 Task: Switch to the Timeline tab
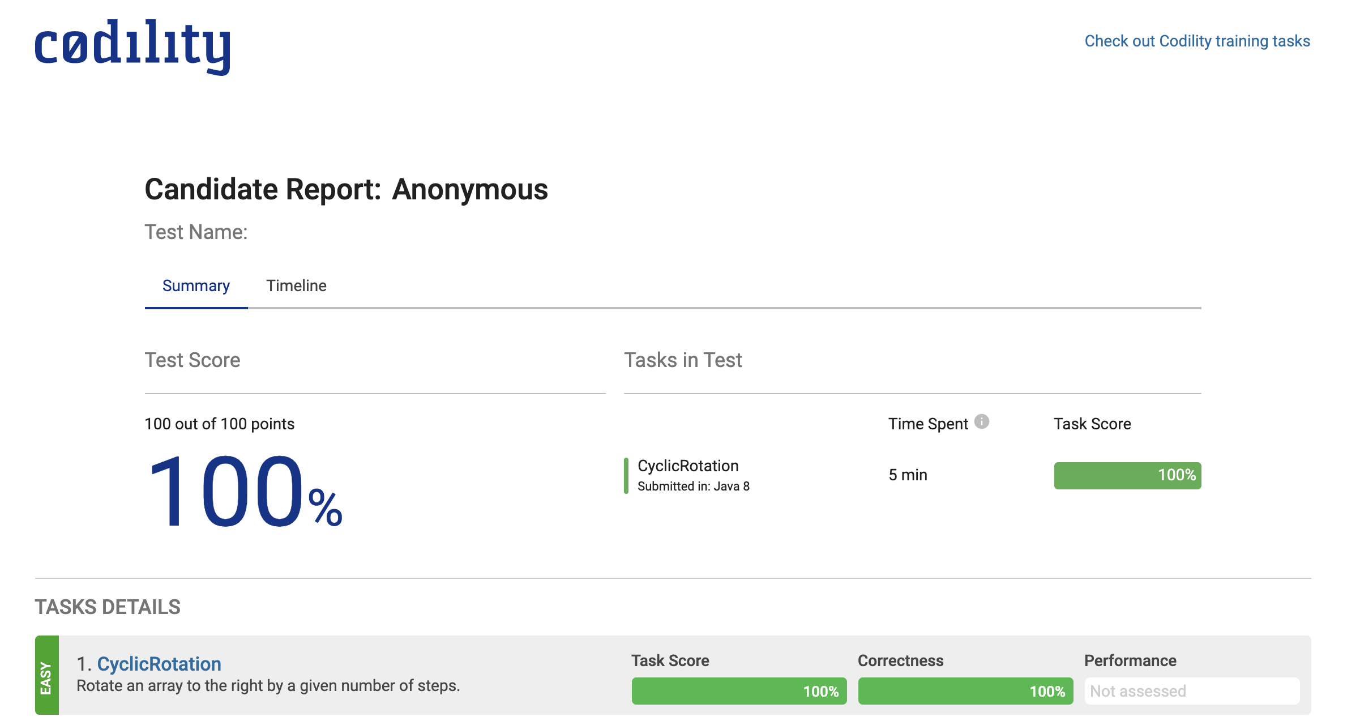click(296, 286)
